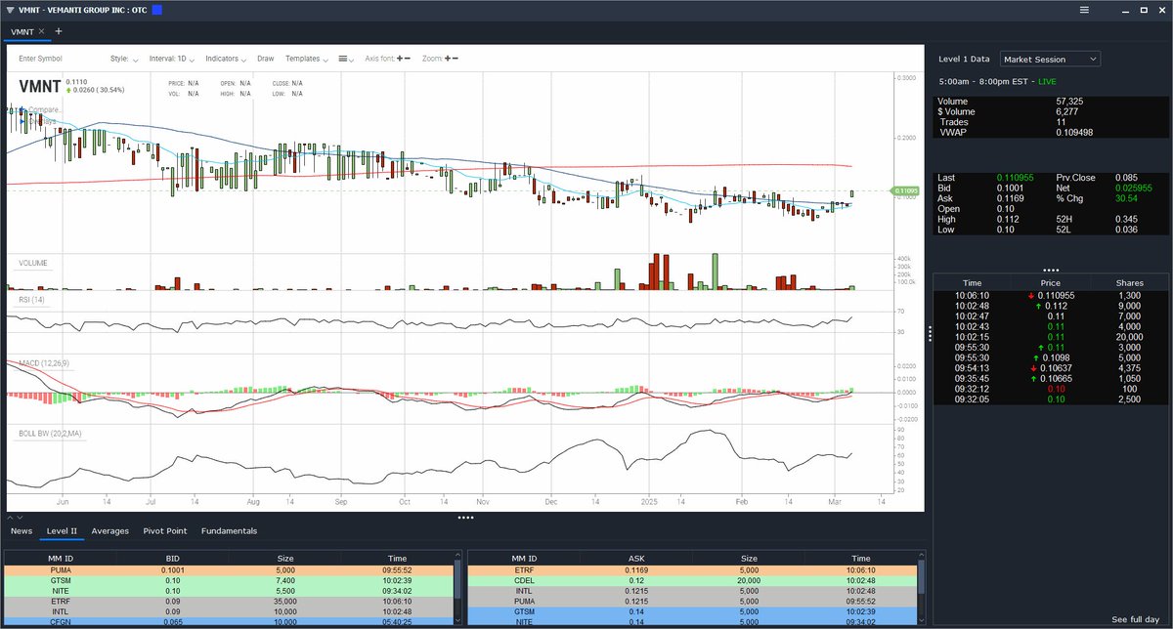Select the GTSM bid row
This screenshot has height=629, width=1173.
(229, 580)
